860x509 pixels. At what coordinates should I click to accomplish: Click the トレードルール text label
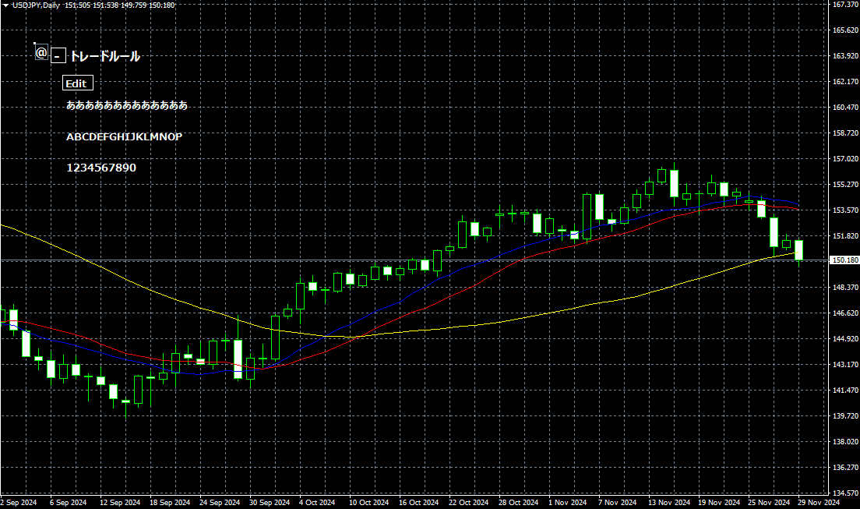click(x=104, y=56)
